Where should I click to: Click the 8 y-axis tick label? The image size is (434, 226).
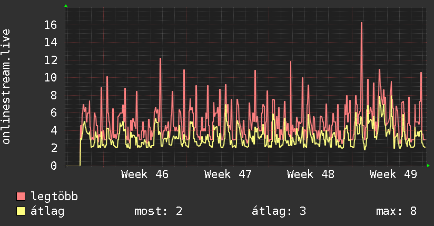coord(54,95)
